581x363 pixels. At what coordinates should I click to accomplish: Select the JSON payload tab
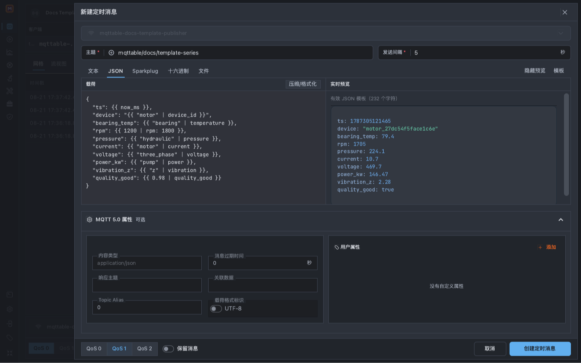tap(115, 71)
